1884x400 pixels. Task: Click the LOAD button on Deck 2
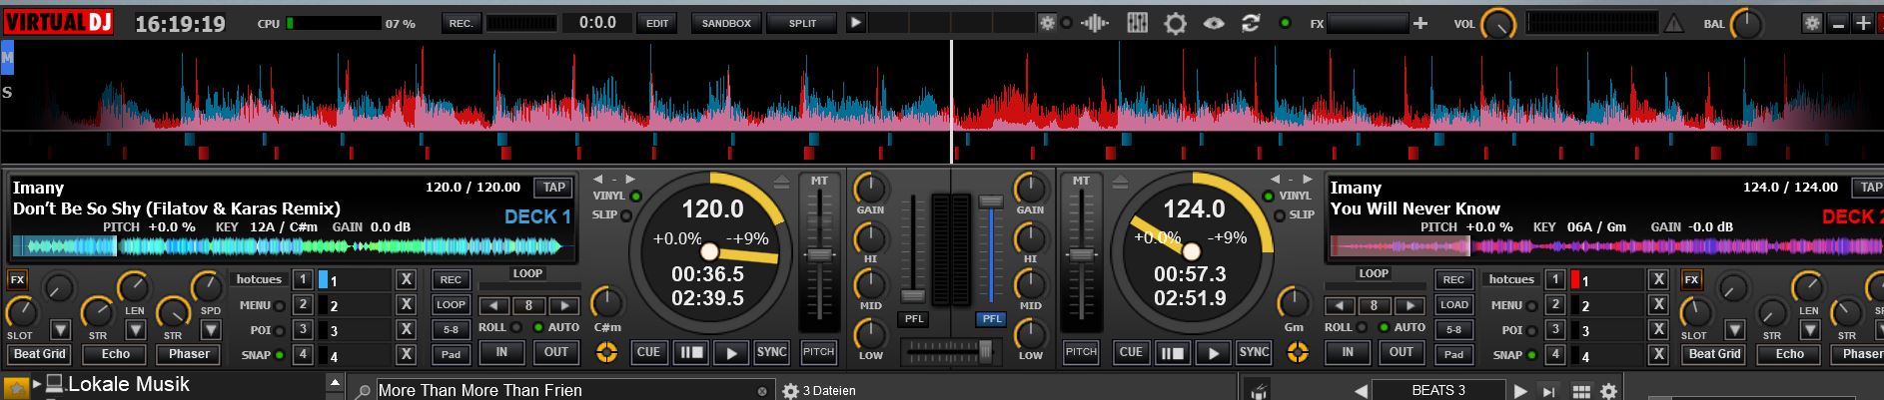point(1453,304)
